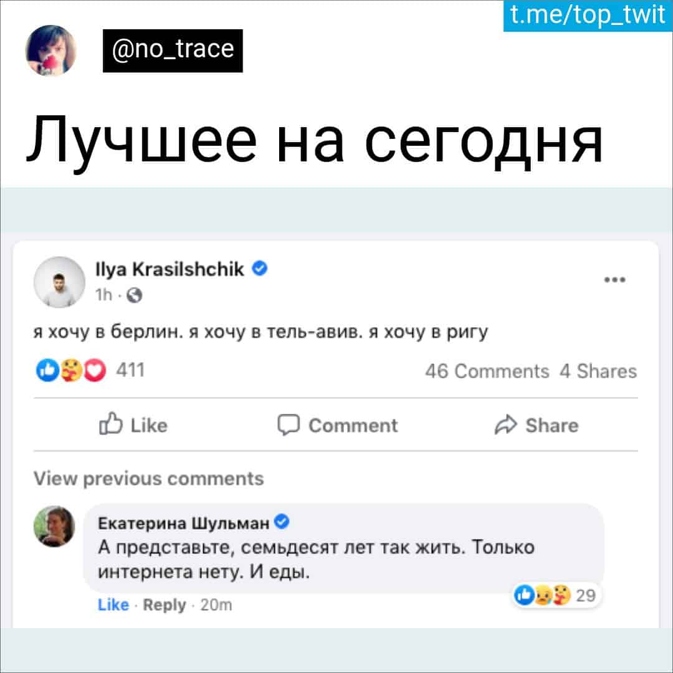The image size is (673, 673).
Task: Click the blue like reaction icon beside 411
Action: click(x=47, y=370)
